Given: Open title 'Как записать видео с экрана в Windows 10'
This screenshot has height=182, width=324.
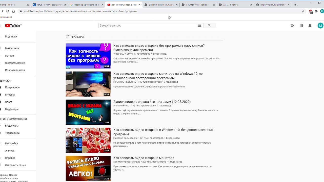Looking at the screenshot, I should click(x=163, y=132).
